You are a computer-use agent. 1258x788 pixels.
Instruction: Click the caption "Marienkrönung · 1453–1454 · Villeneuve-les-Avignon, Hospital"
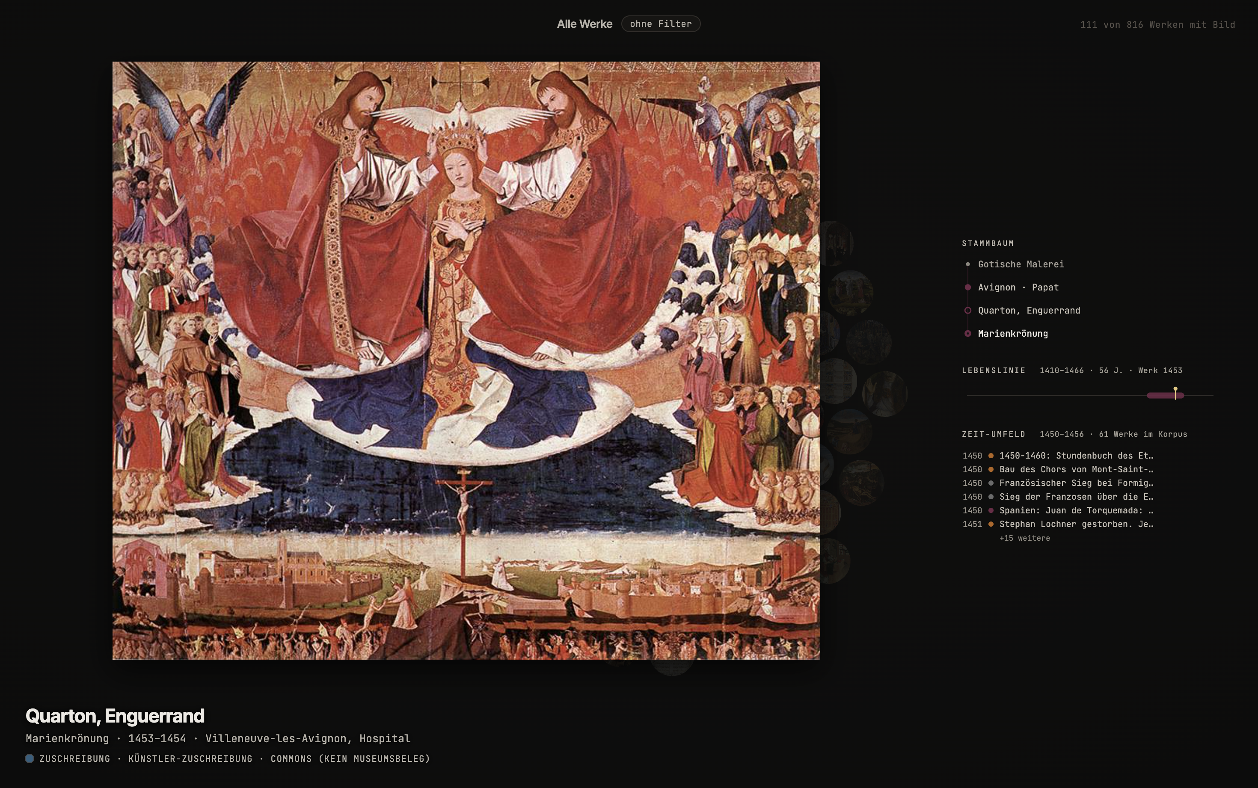pos(218,738)
